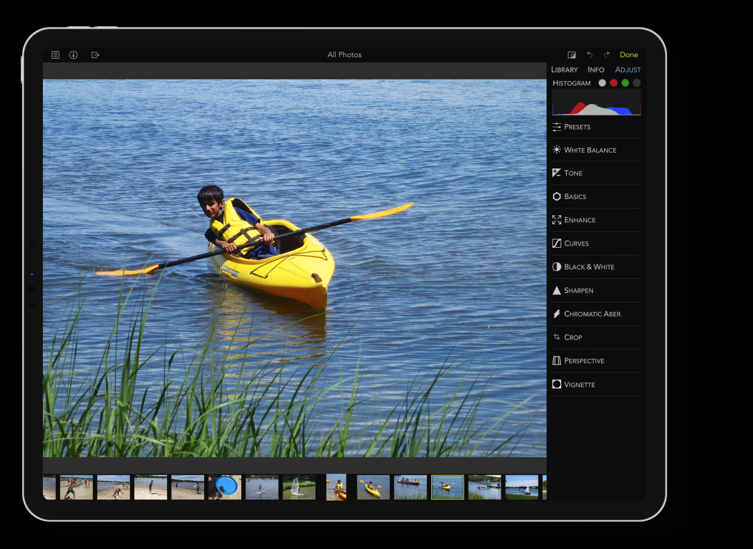
Task: Click the White Balance sun icon
Action: [x=557, y=150]
